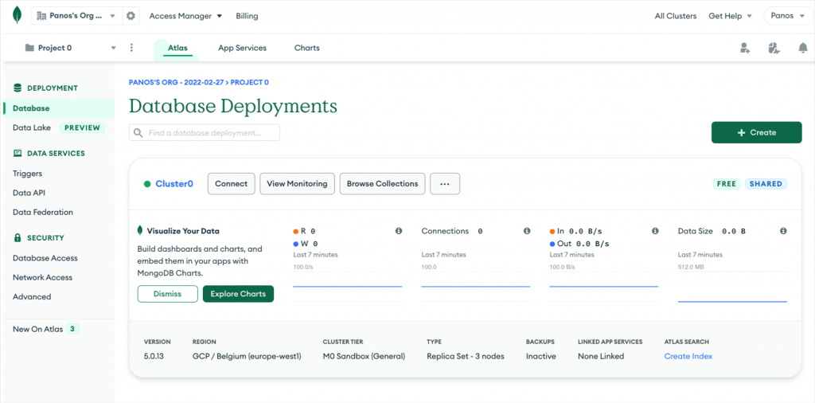815x403 pixels.
Task: Open Data API in sidebar
Action: coord(29,193)
